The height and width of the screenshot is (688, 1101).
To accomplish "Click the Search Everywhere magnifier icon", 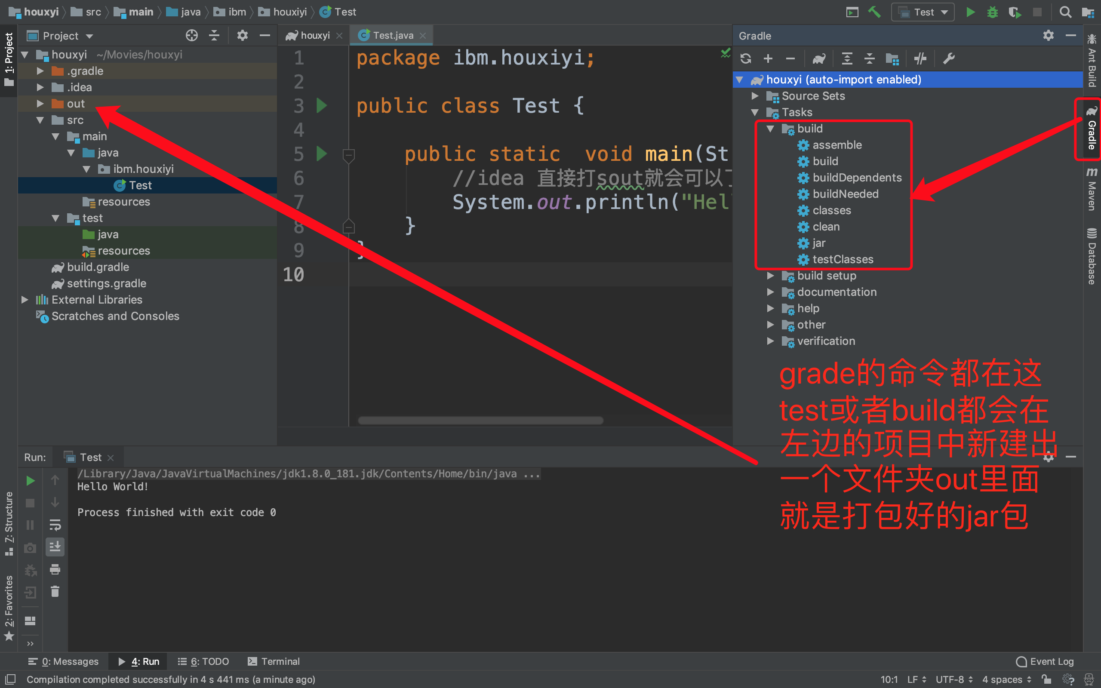I will click(x=1065, y=12).
